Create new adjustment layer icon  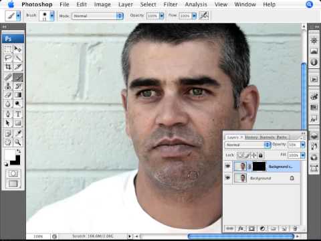pyautogui.click(x=262, y=228)
